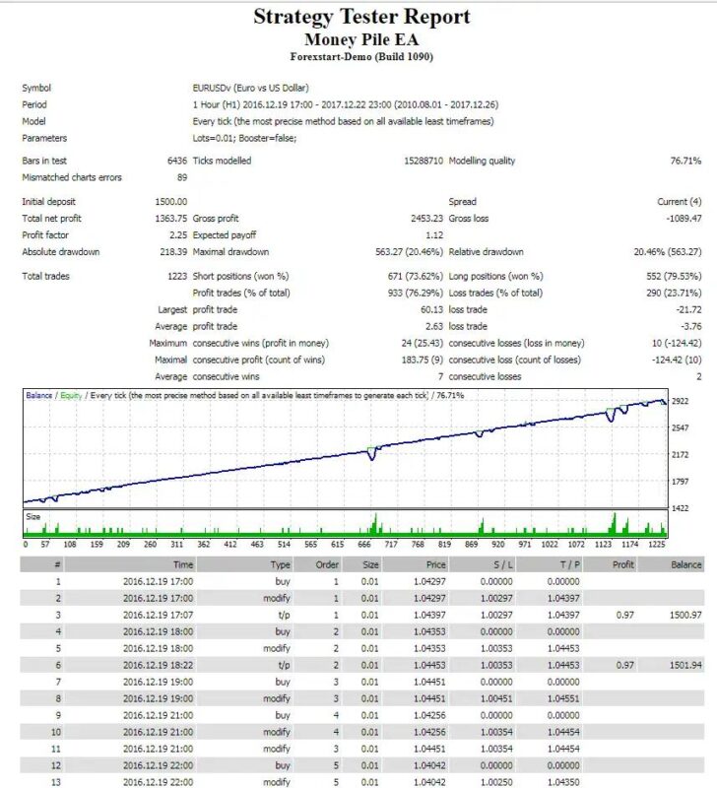Click the Profit column header

pyautogui.click(x=622, y=564)
